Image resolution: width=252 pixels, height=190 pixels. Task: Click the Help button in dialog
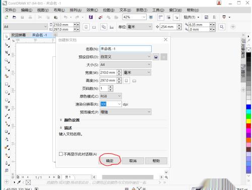156,161
